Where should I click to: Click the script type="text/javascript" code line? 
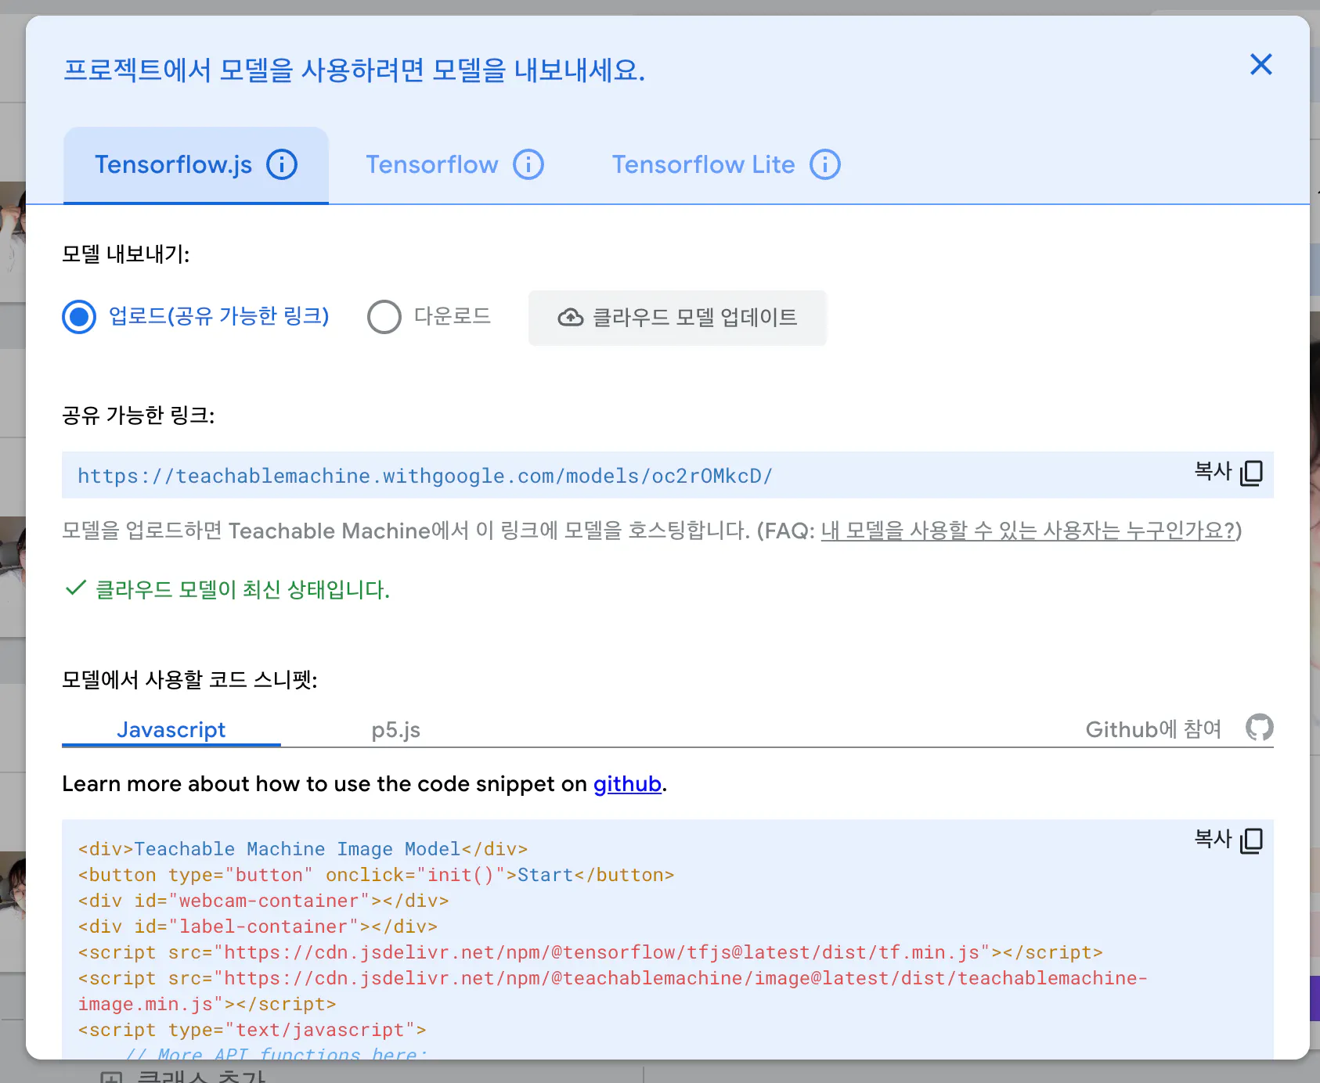point(252,1030)
